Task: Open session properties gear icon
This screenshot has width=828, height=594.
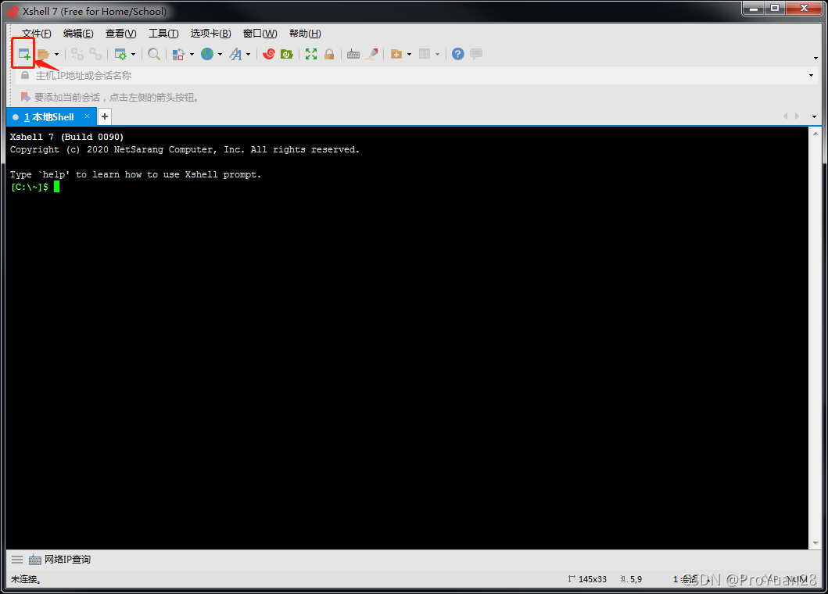Action: point(121,54)
